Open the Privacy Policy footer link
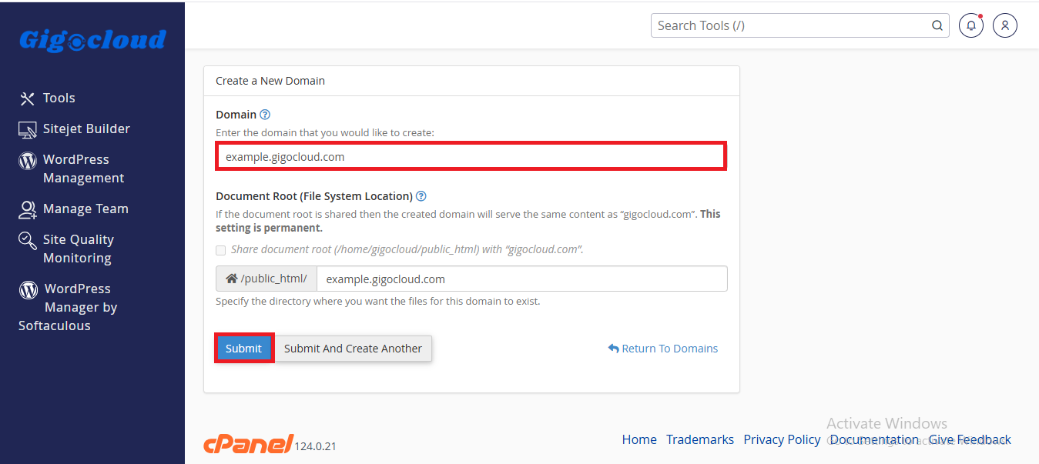Image resolution: width=1039 pixels, height=464 pixels. tap(782, 439)
